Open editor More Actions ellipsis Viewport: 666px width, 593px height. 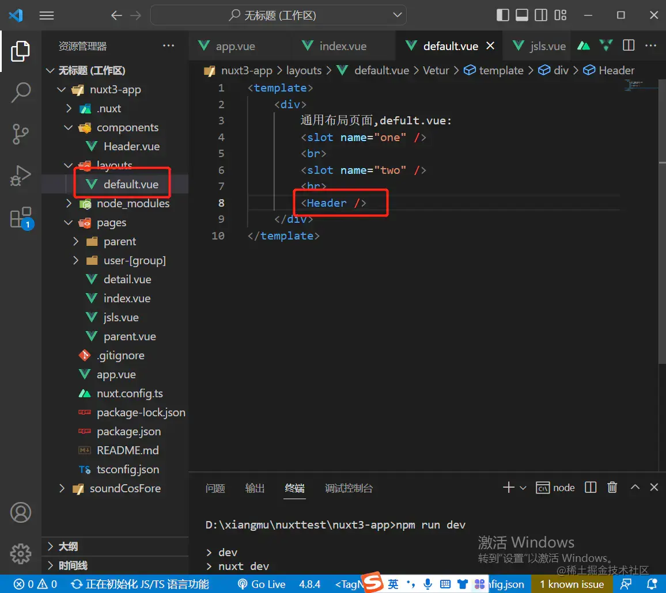[x=650, y=45]
